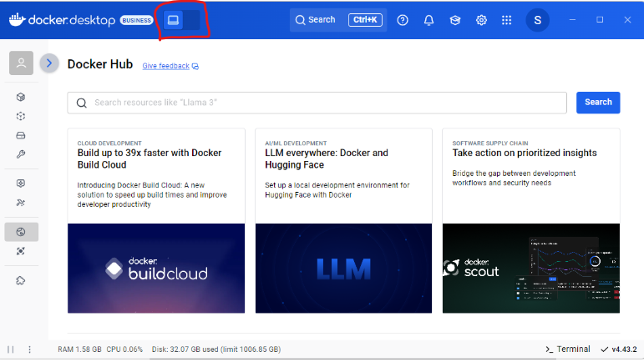Open Extensions puzzle icon in sidebar
Screen dimensions: 644x362
click(x=21, y=280)
